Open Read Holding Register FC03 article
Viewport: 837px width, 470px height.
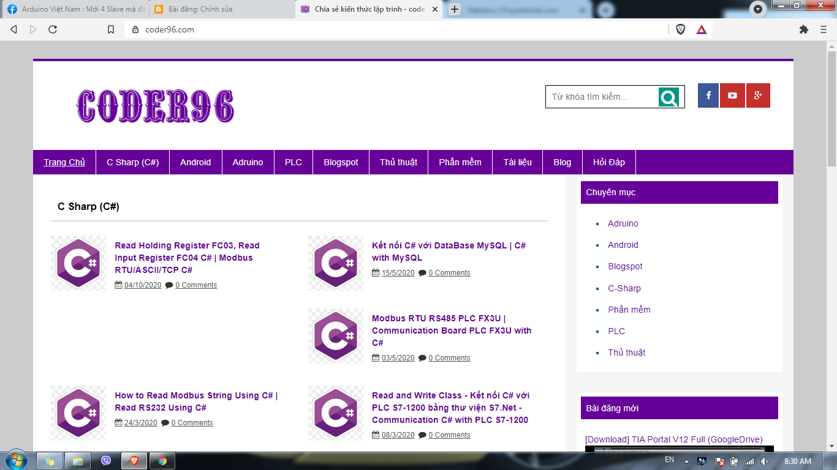pyautogui.click(x=187, y=258)
